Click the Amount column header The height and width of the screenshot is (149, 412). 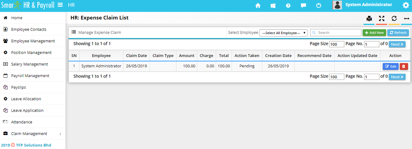[187, 56]
